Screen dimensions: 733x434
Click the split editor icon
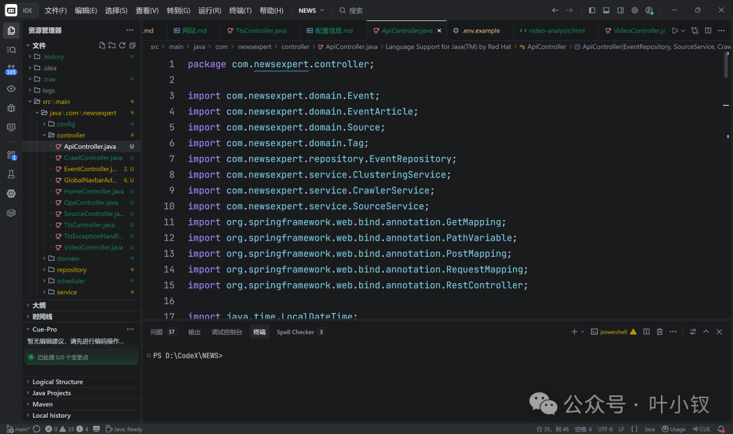(x=708, y=31)
